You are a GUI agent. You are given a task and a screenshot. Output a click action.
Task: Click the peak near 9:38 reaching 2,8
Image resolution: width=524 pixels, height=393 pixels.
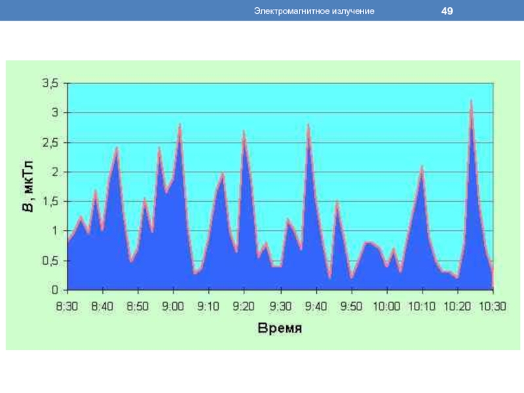(x=309, y=125)
